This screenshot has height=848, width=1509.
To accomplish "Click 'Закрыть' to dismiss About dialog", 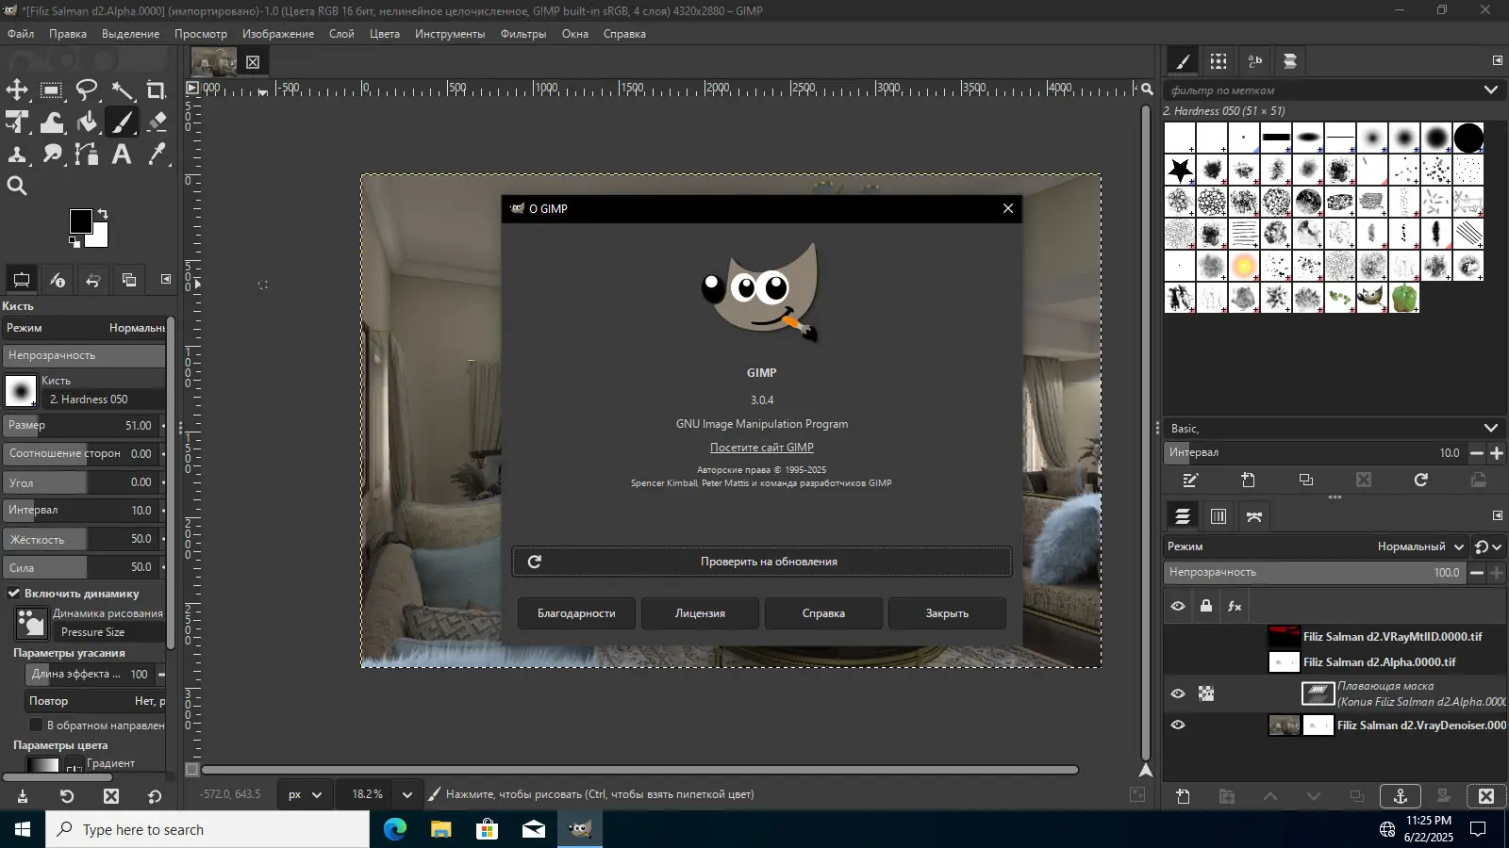I will coord(947,613).
